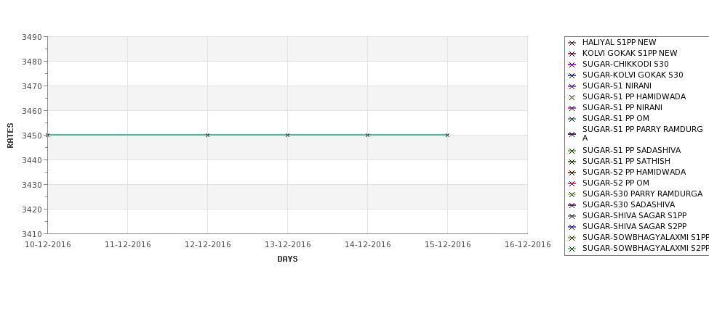Click the 16-12-2016 date axis label
Image resolution: width=709 pixels, height=311 pixels.
point(528,244)
